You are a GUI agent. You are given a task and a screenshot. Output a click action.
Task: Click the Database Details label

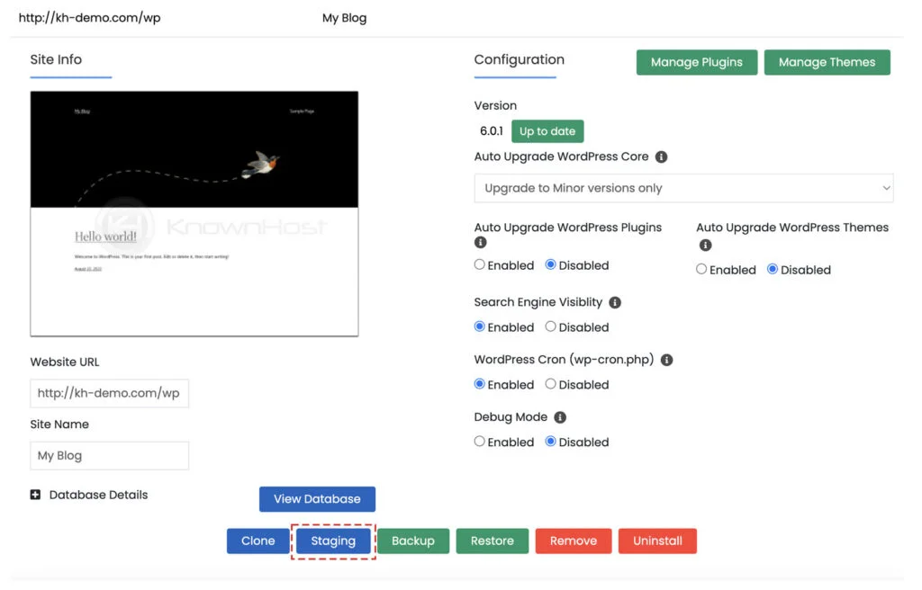pyautogui.click(x=98, y=495)
